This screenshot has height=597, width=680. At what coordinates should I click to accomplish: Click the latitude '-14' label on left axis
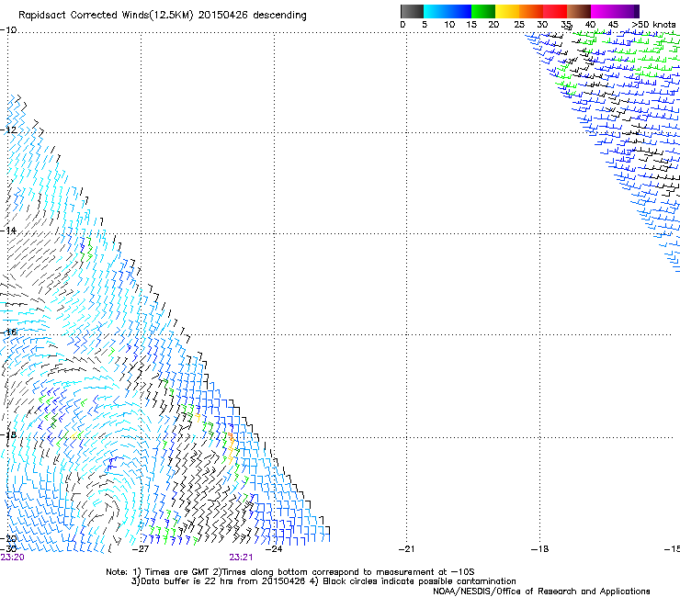click(8, 231)
